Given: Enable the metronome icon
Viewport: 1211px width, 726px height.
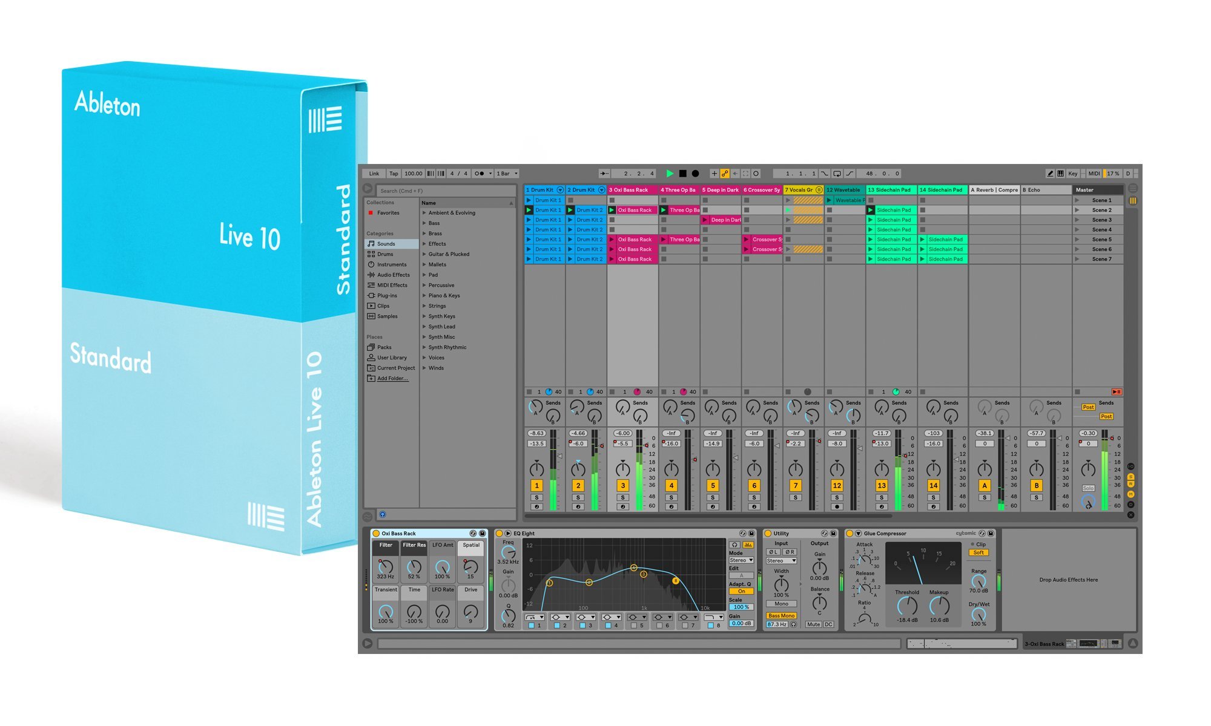Looking at the screenshot, I should [478, 174].
